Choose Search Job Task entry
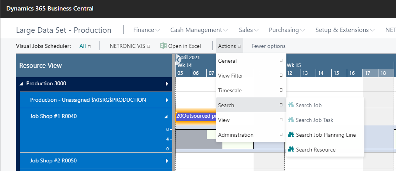This screenshot has height=171, width=396. pos(325,120)
